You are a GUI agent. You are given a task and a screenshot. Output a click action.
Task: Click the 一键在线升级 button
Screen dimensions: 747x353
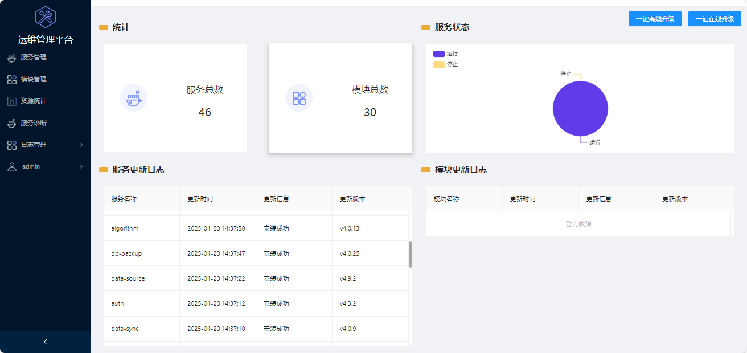click(x=715, y=19)
